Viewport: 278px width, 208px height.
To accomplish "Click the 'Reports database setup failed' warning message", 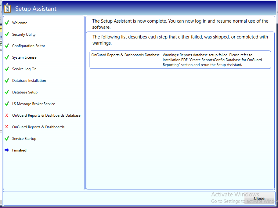I will click(212, 60).
